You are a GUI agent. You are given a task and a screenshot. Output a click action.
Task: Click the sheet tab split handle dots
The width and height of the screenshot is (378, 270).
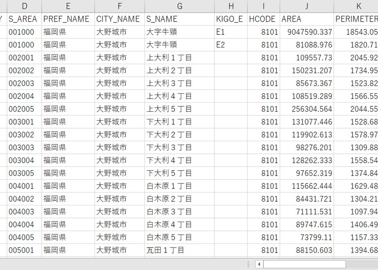point(248,264)
